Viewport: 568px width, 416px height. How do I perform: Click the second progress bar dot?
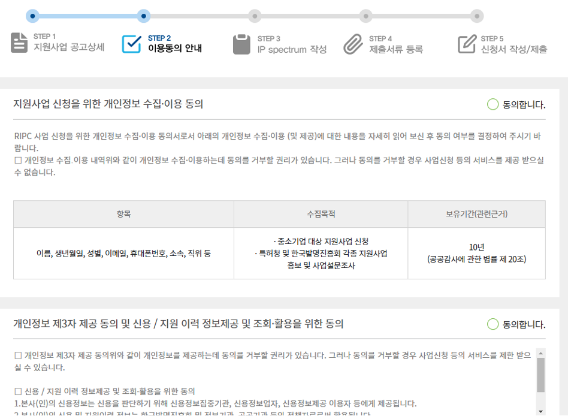pos(143,16)
